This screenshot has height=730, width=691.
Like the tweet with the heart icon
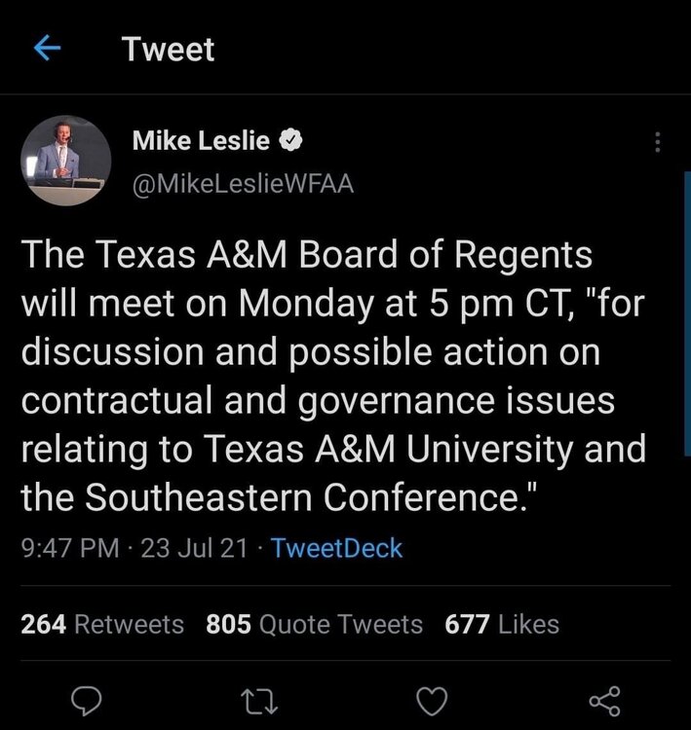[x=432, y=699]
